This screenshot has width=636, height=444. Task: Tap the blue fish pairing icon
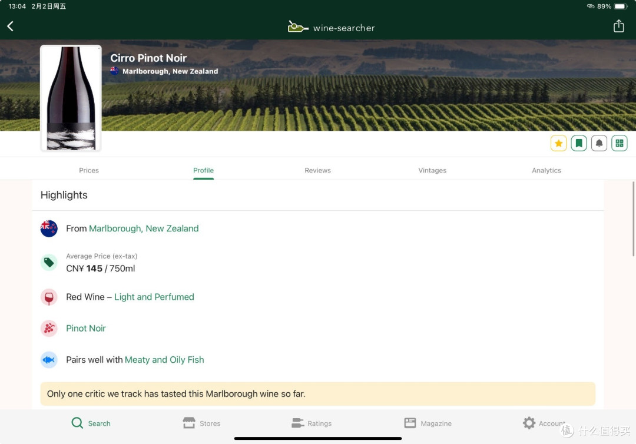point(49,360)
